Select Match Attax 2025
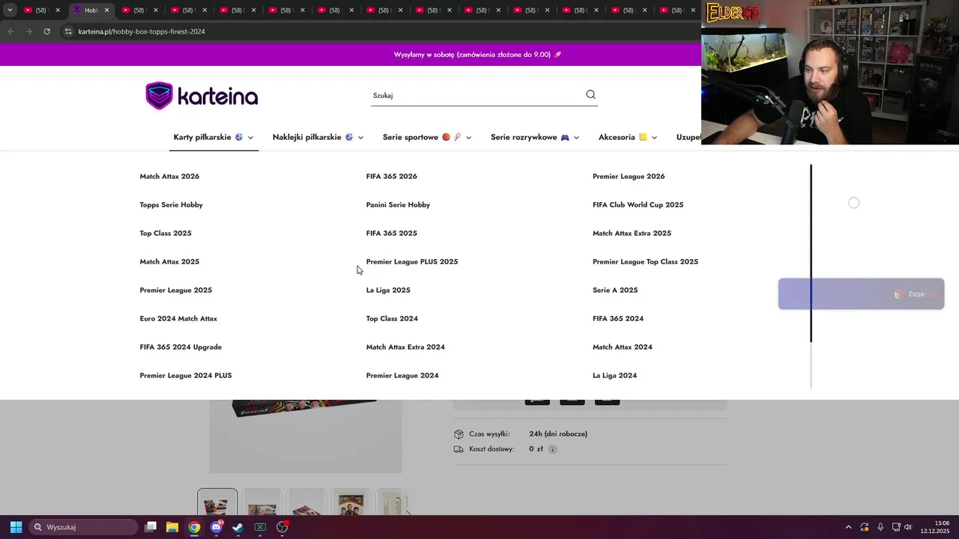The width and height of the screenshot is (959, 539). click(169, 262)
